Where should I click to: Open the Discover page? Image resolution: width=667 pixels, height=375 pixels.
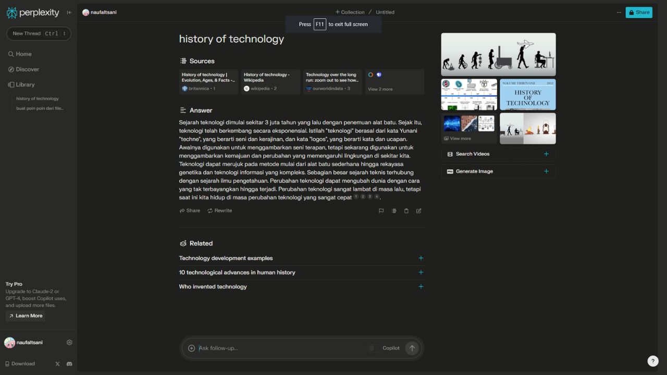tap(27, 69)
